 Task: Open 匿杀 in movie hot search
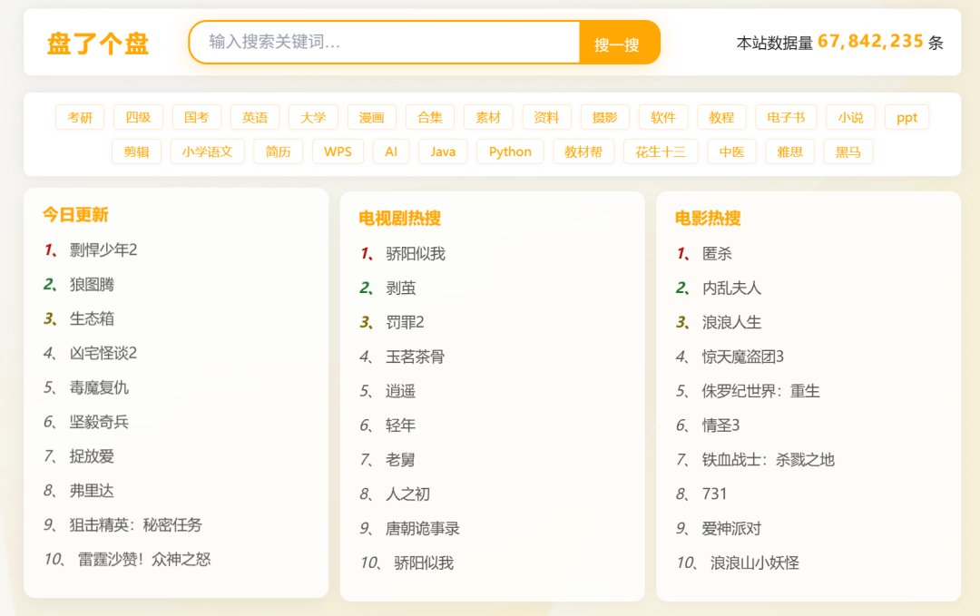click(x=717, y=253)
